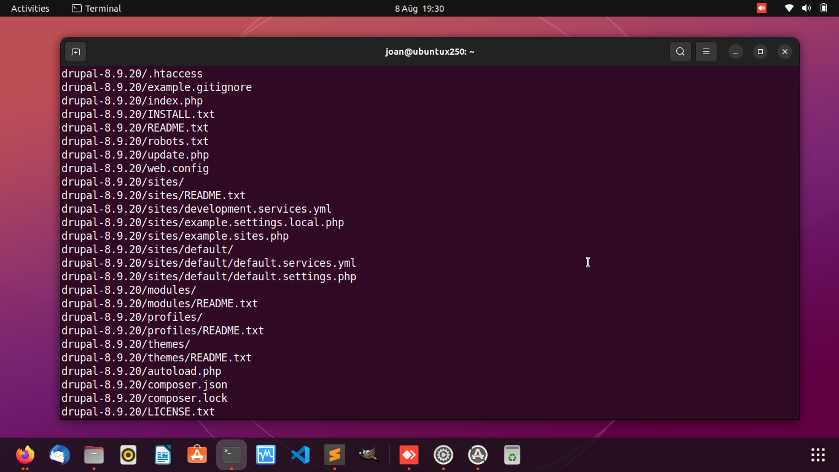839x472 pixels.
Task: Click the line drupal-8.9.20/.htaccess
Action: [x=132, y=74]
